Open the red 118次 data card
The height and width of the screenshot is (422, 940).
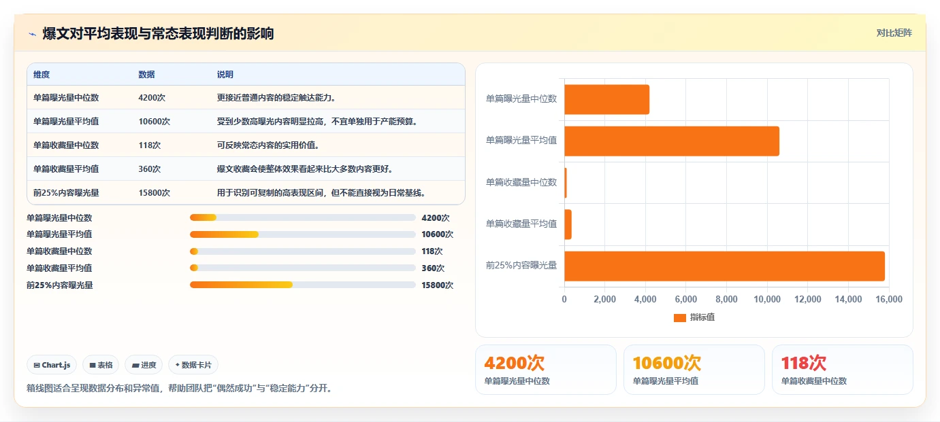tap(843, 370)
